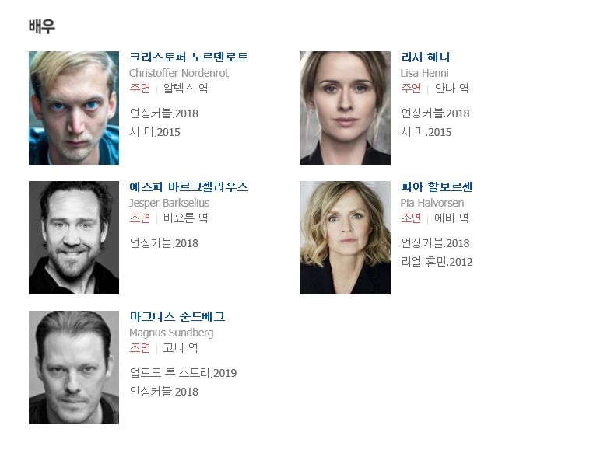Viewport: 600px width, 453px height.
Task: Open 업로드 투 스토리,2019 filmography link
Action: click(x=183, y=373)
